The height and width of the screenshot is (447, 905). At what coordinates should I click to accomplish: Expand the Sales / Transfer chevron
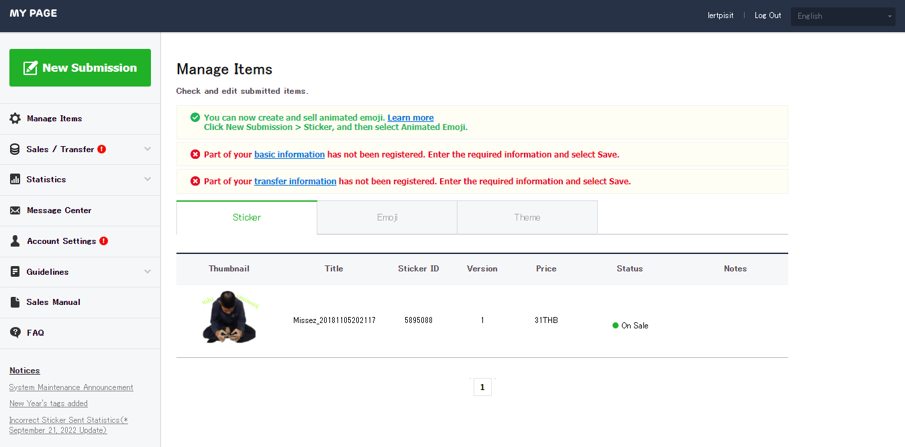click(x=148, y=149)
